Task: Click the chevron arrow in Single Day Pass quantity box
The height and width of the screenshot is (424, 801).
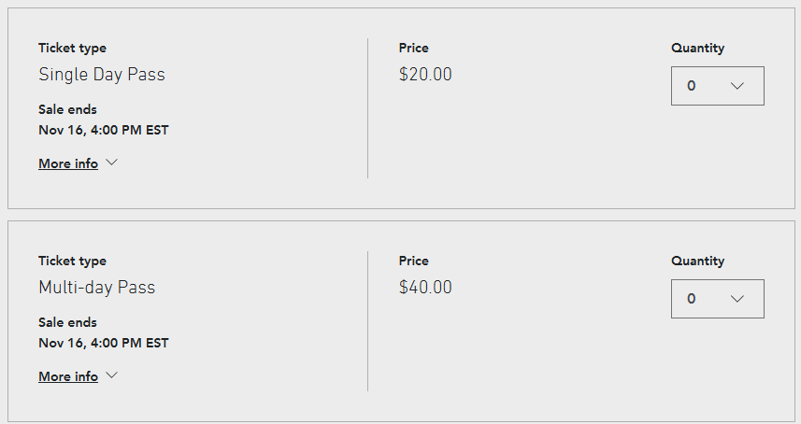Action: click(737, 86)
